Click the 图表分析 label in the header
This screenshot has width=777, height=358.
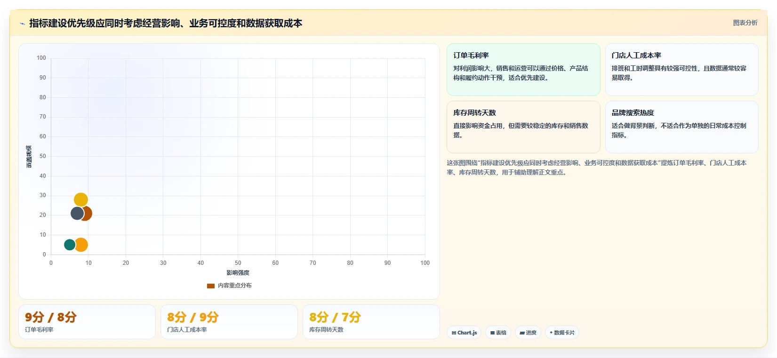745,23
